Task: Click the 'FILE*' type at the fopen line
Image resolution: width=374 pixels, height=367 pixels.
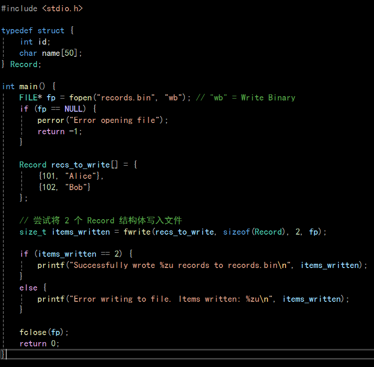Action: coord(31,98)
